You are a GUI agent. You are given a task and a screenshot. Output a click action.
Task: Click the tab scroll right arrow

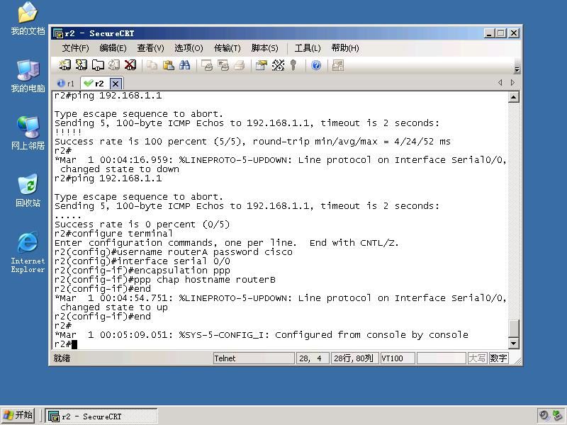[x=512, y=83]
